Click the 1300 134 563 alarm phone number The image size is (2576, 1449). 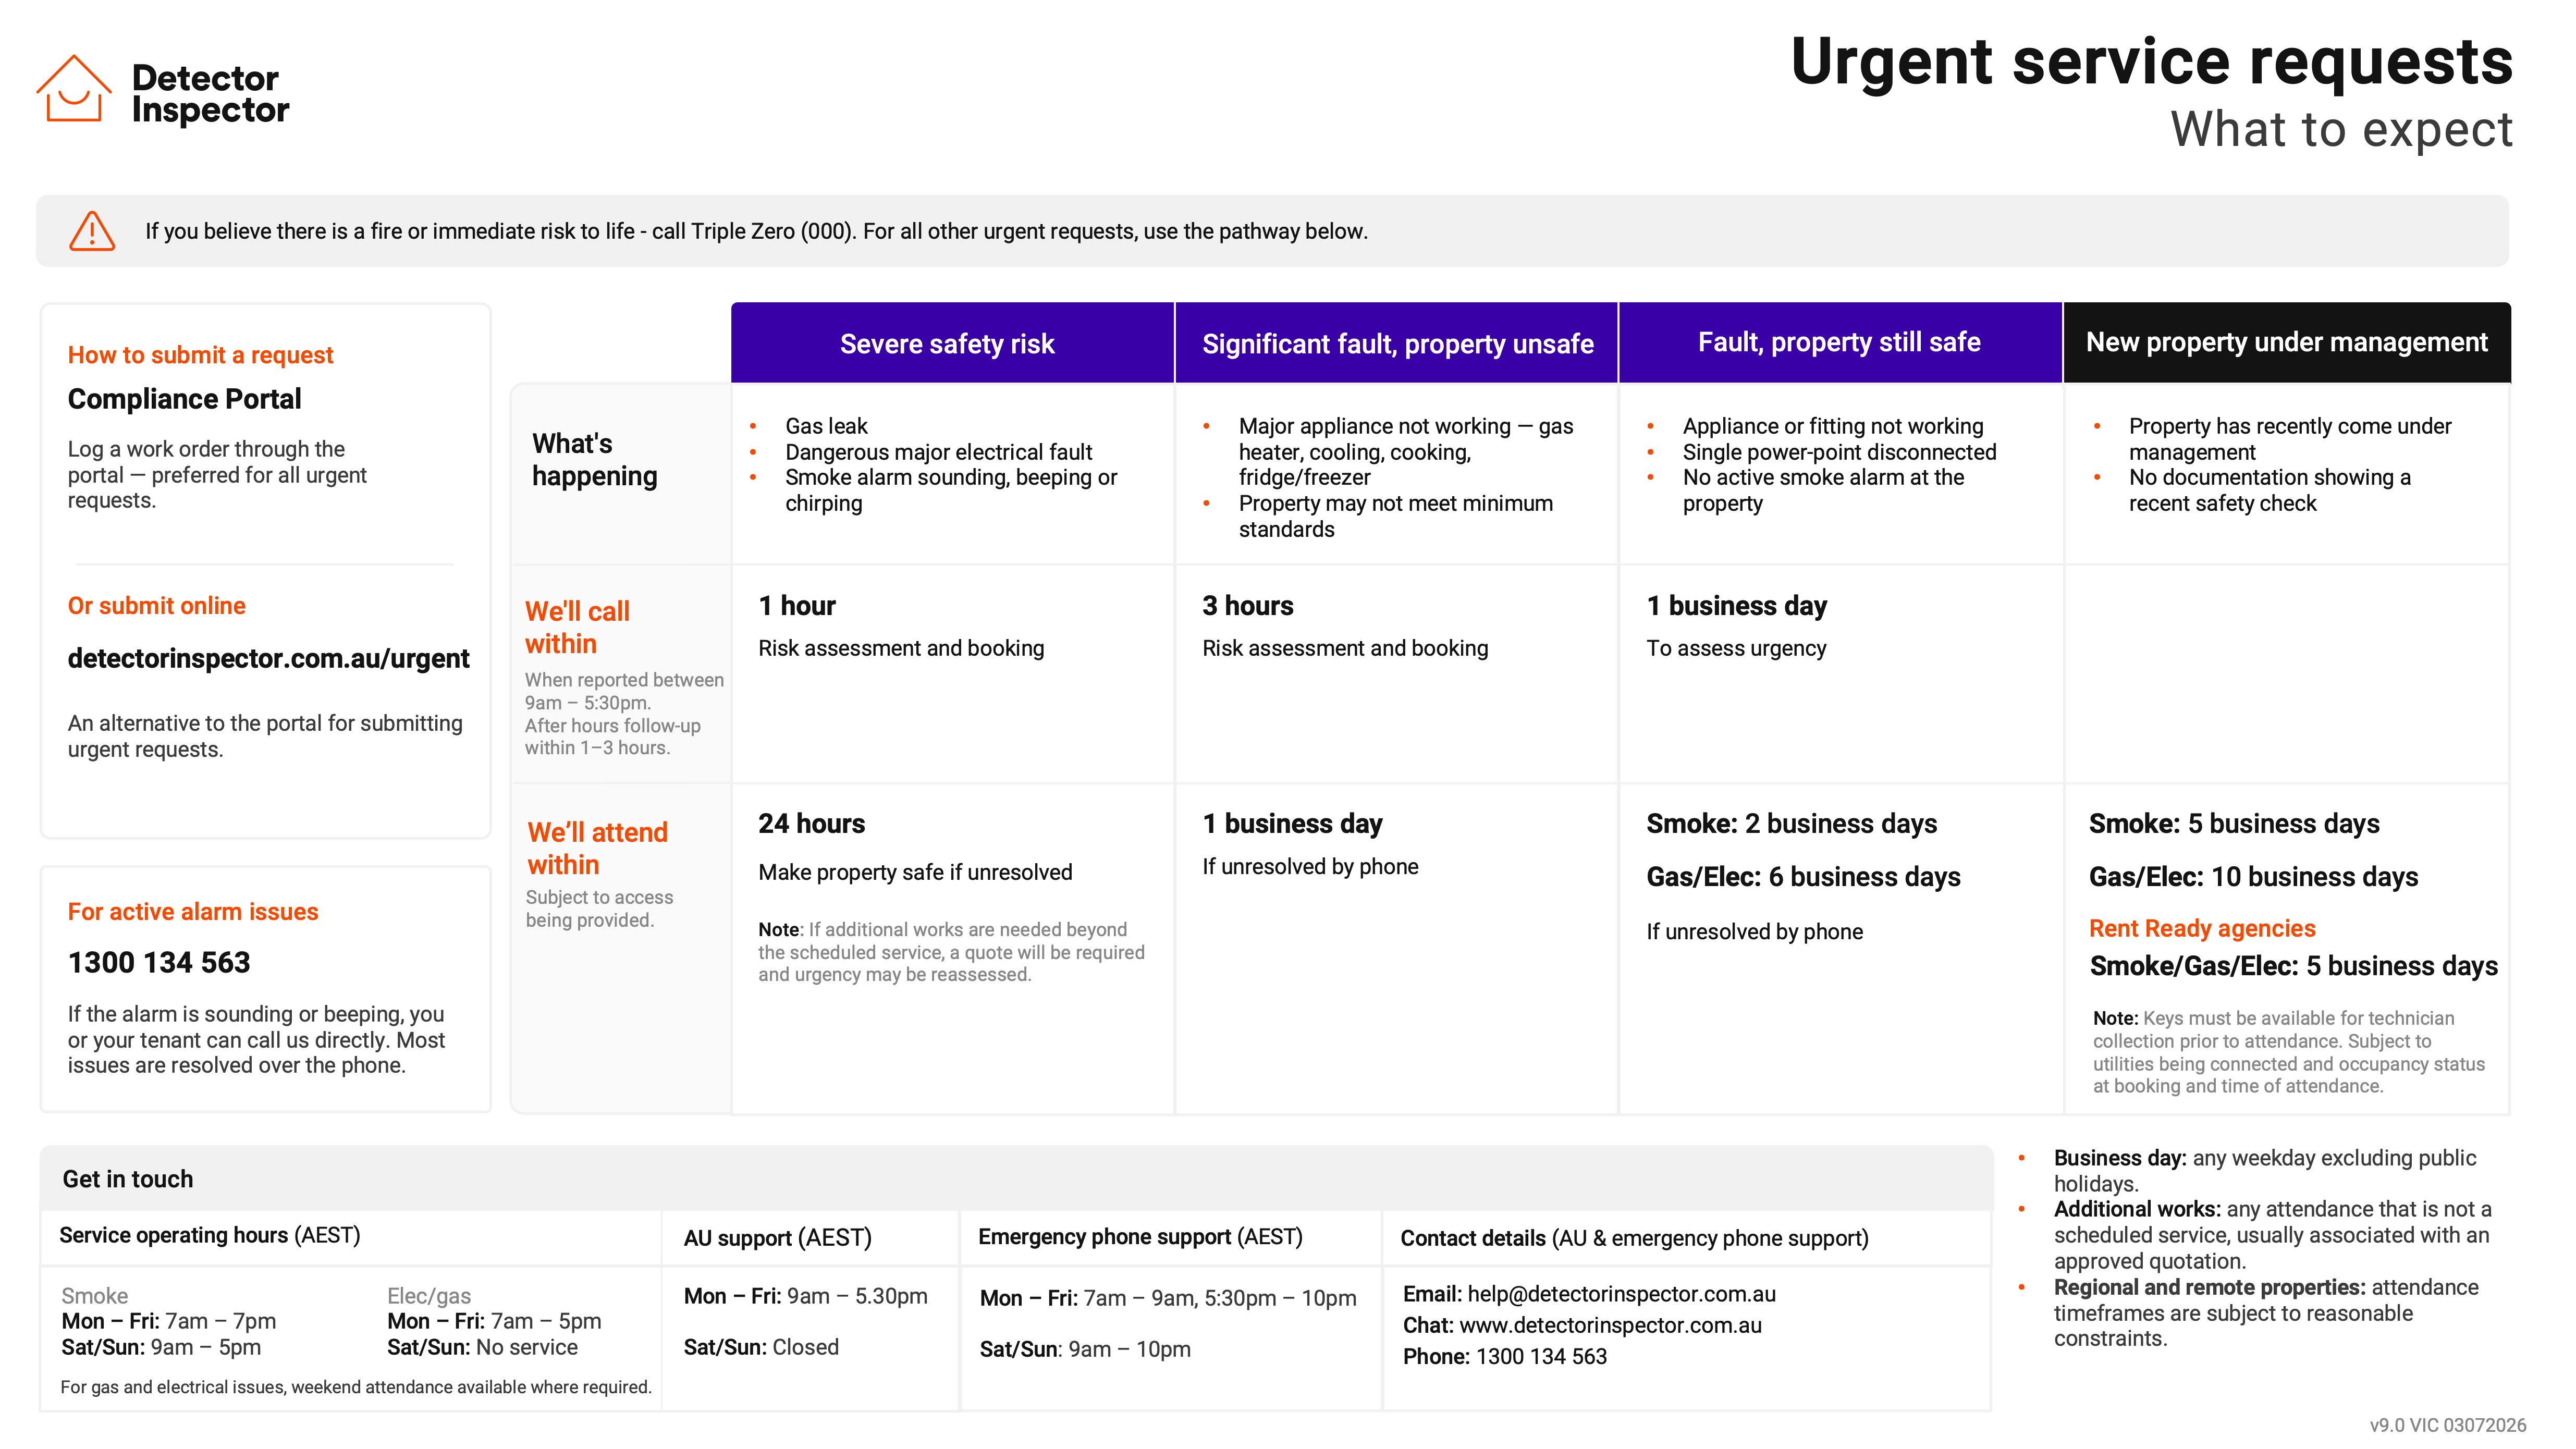[159, 962]
